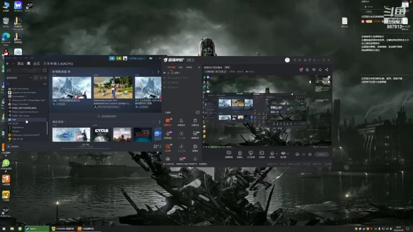The width and height of the screenshot is (413, 232).
Task: Open first red toolbox tool icon
Action: [168, 121]
